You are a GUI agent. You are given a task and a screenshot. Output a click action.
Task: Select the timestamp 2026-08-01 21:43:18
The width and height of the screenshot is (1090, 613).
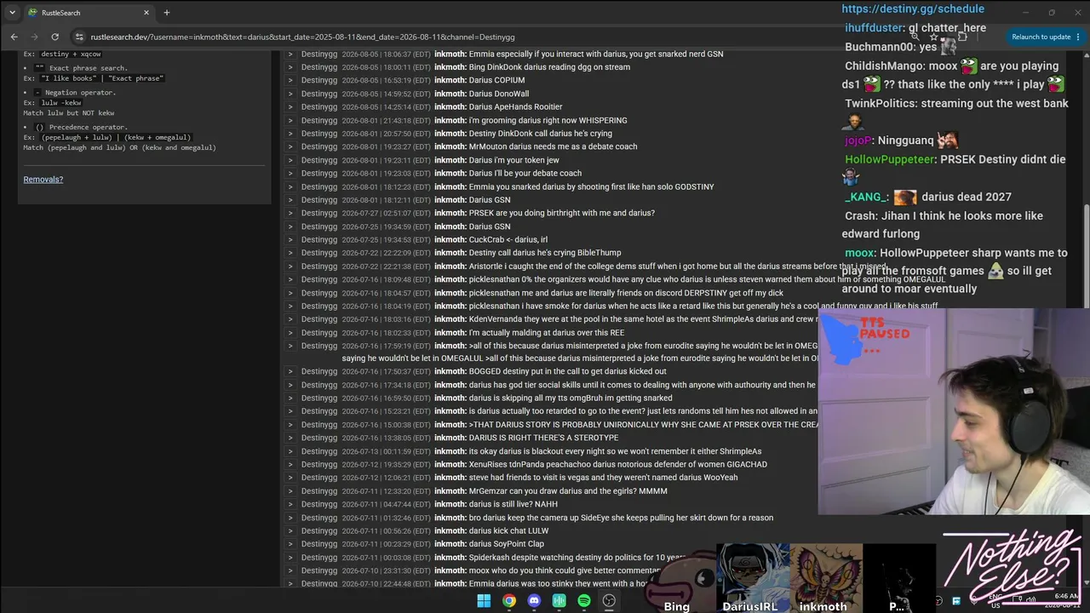point(387,121)
